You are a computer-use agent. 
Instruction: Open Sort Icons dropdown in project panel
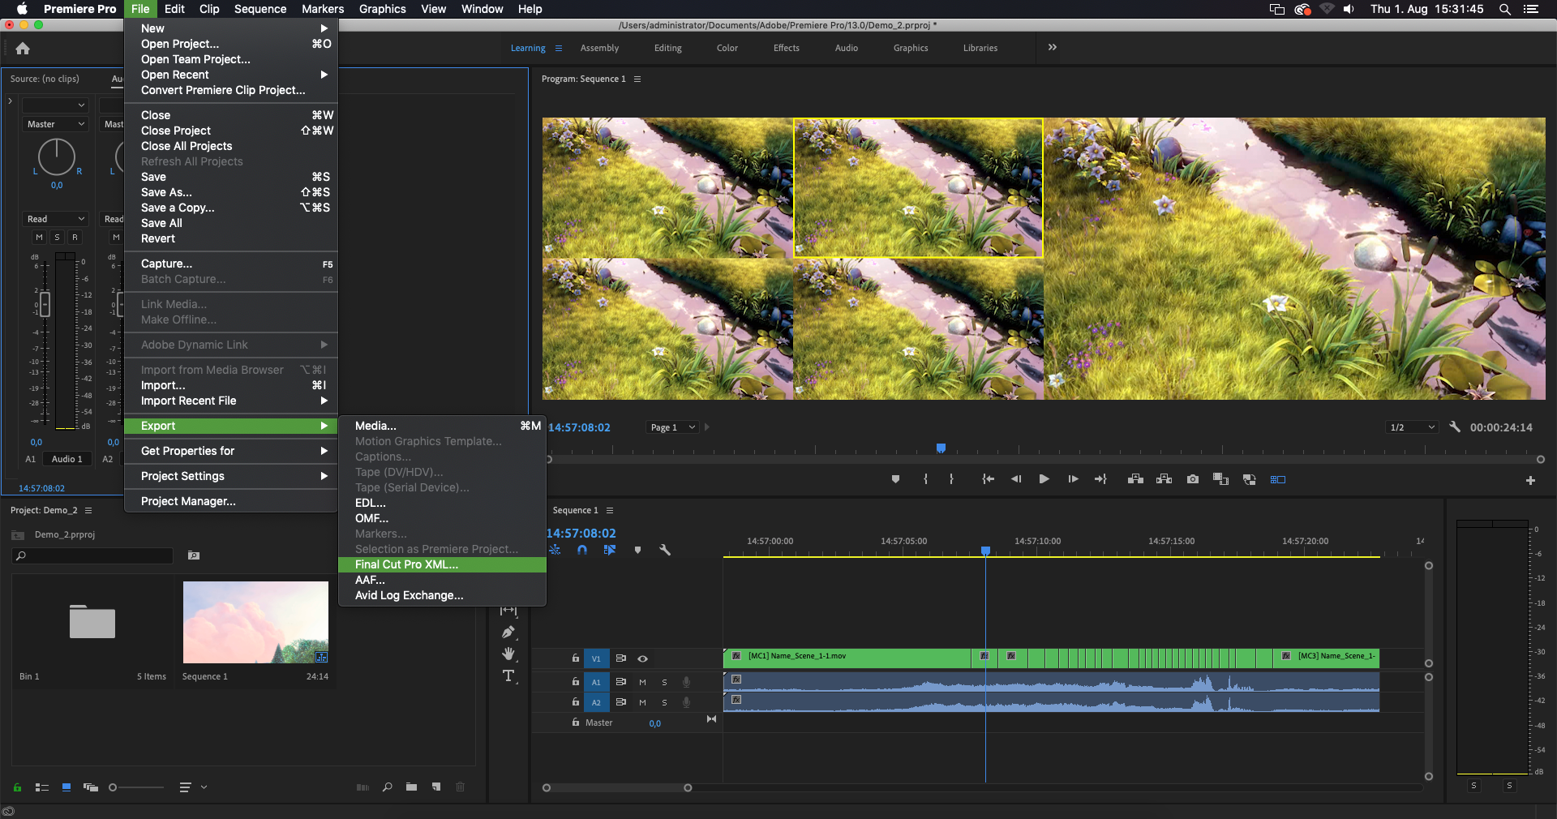pyautogui.click(x=193, y=787)
